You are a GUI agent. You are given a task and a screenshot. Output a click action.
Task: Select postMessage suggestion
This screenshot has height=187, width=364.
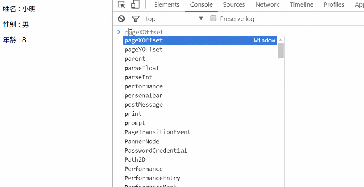[144, 105]
